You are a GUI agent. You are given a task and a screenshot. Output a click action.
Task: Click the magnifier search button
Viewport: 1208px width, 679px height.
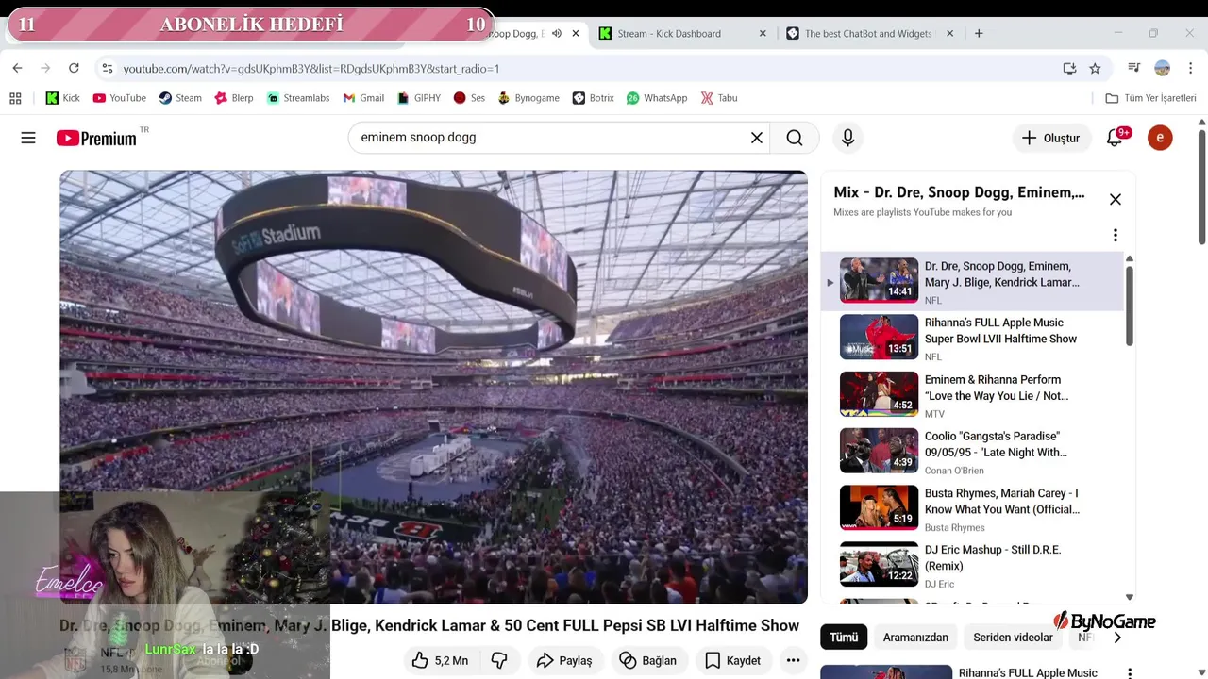click(x=795, y=138)
